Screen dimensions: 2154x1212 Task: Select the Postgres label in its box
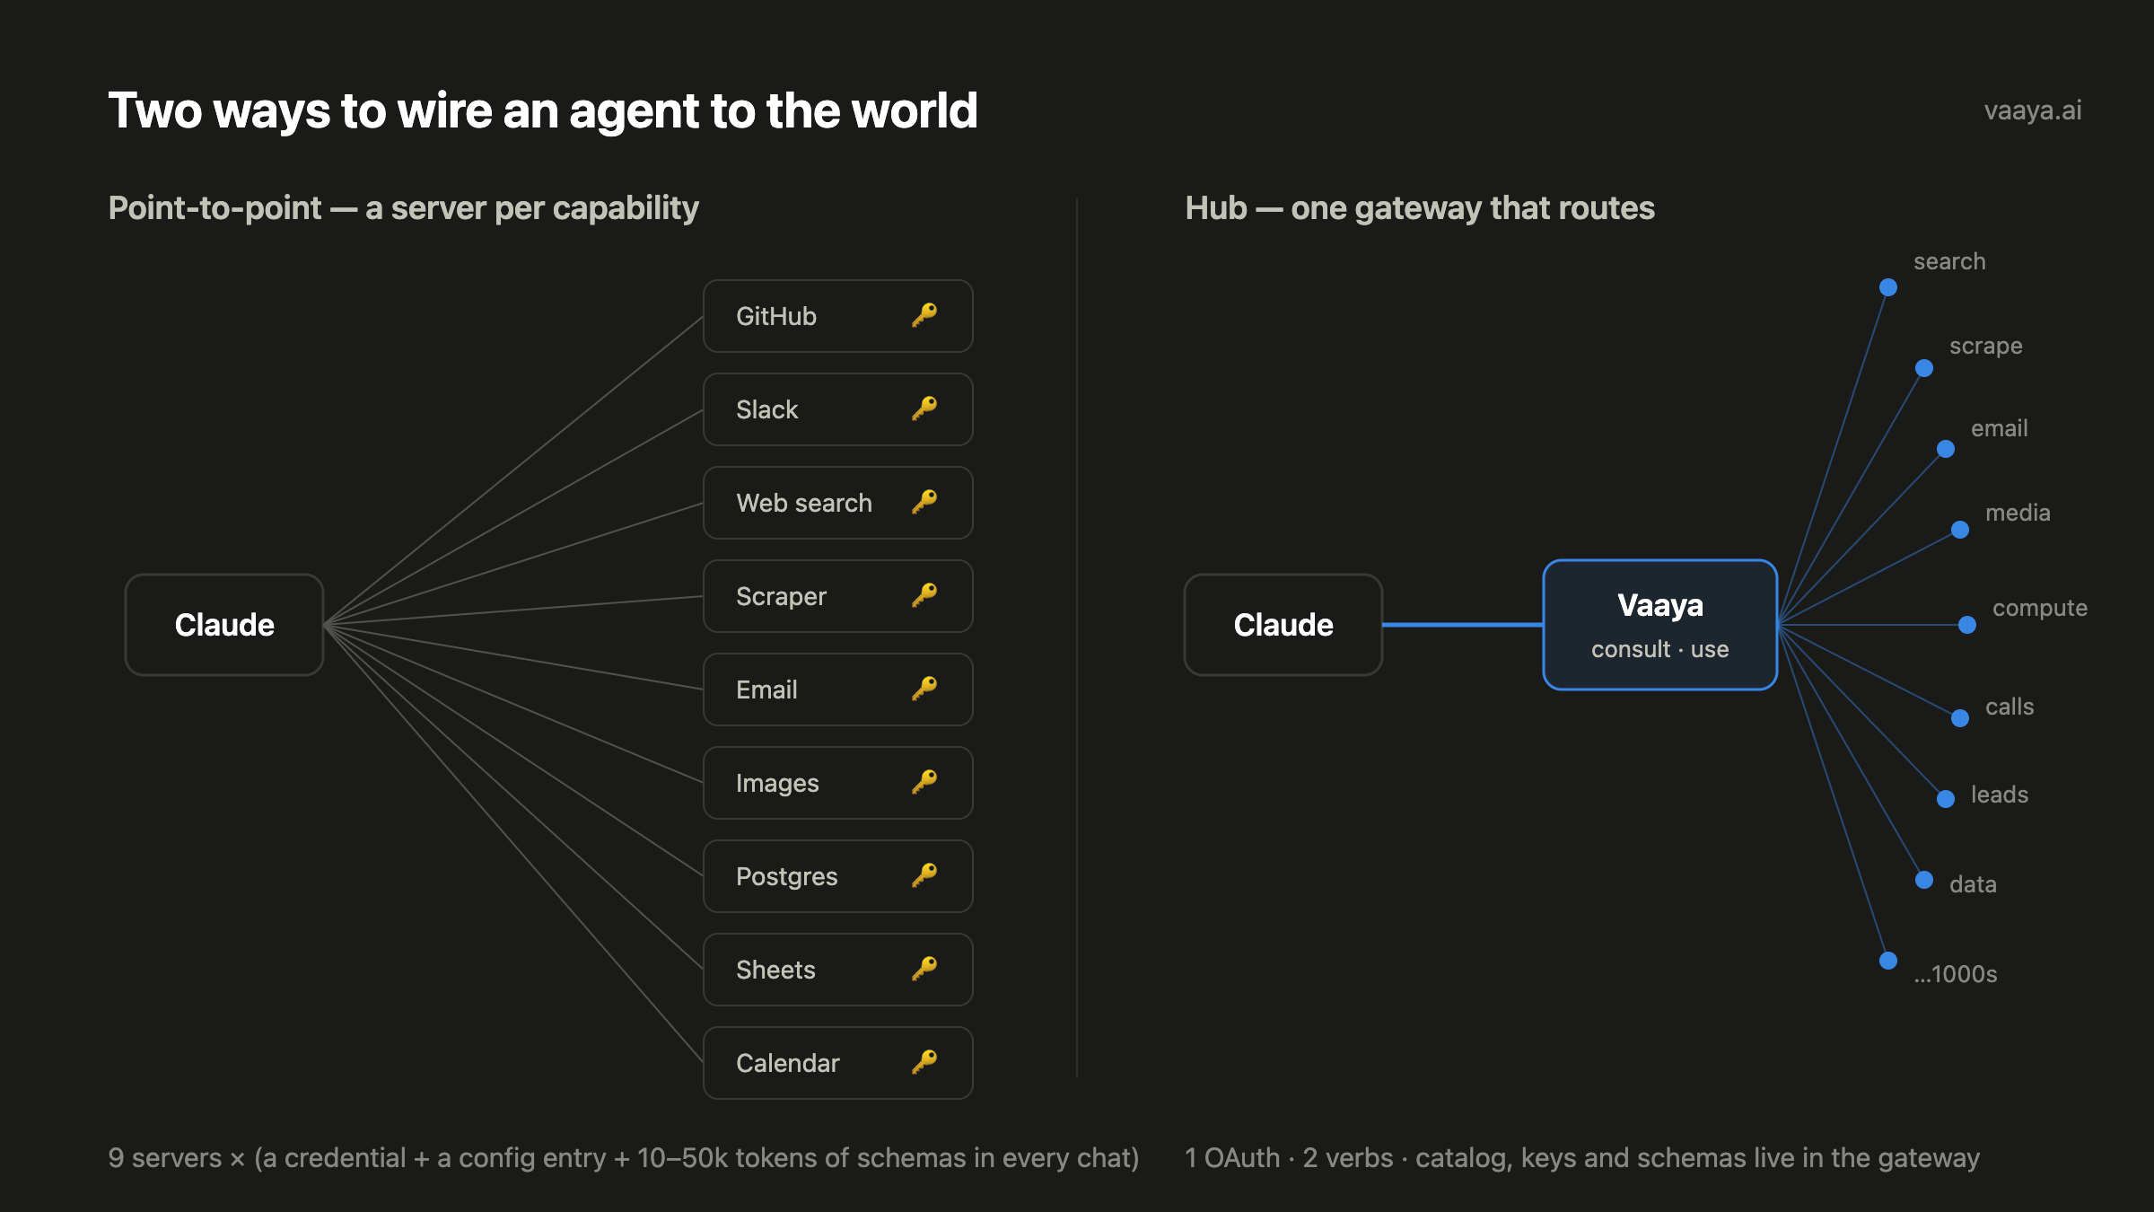(x=786, y=877)
